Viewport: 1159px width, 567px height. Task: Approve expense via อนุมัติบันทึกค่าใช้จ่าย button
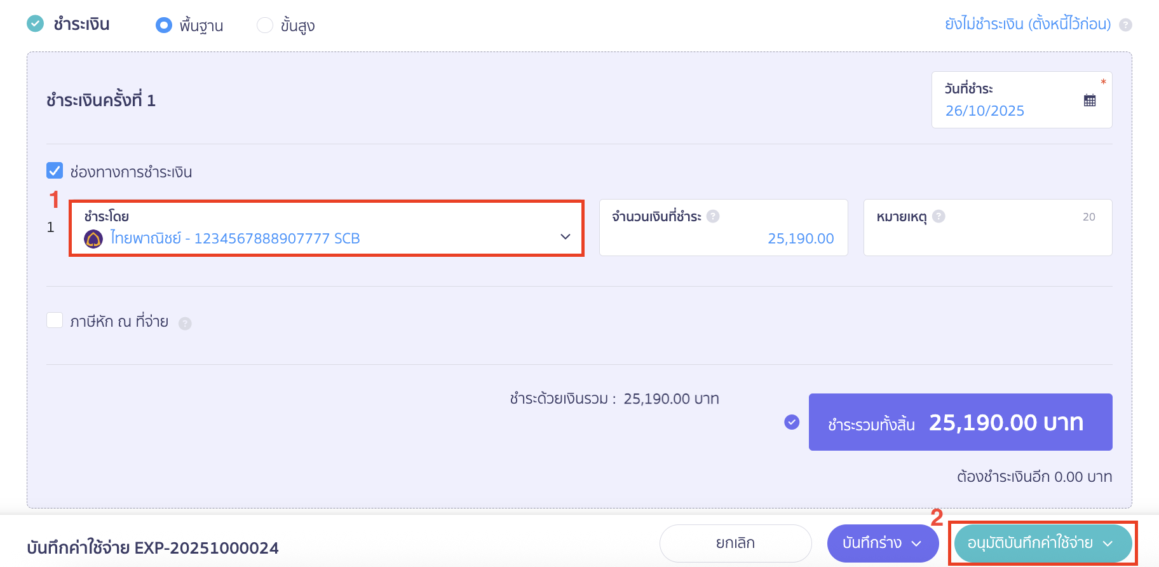click(1029, 543)
